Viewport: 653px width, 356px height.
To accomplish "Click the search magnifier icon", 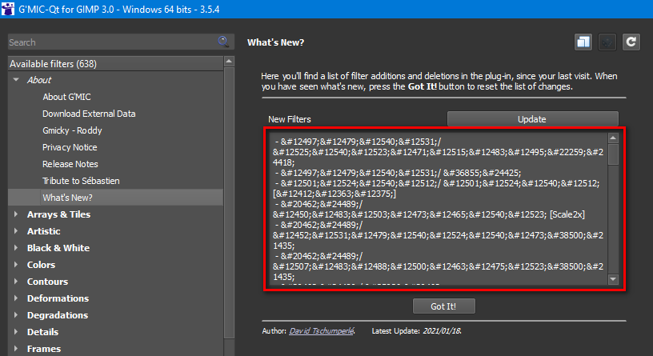I will (223, 42).
